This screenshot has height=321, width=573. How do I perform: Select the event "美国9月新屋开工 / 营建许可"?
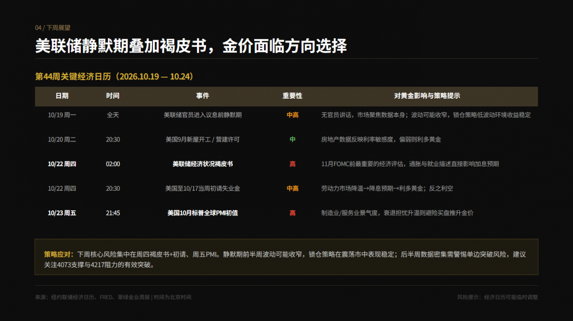(x=203, y=139)
